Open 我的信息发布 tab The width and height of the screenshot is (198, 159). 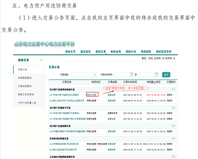(164, 52)
